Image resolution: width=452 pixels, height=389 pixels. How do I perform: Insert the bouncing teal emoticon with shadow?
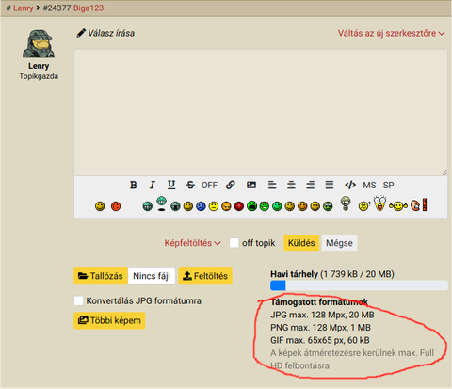point(161,203)
